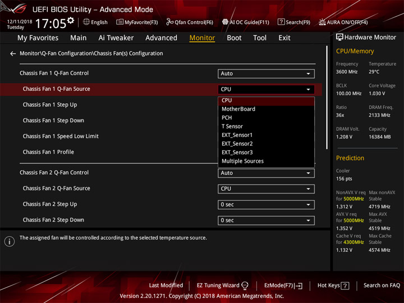
Task: Pick the PCH option in the list
Action: [x=266, y=118]
